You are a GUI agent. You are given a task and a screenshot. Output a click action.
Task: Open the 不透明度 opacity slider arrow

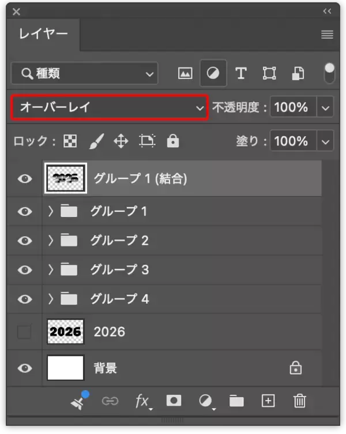point(325,107)
